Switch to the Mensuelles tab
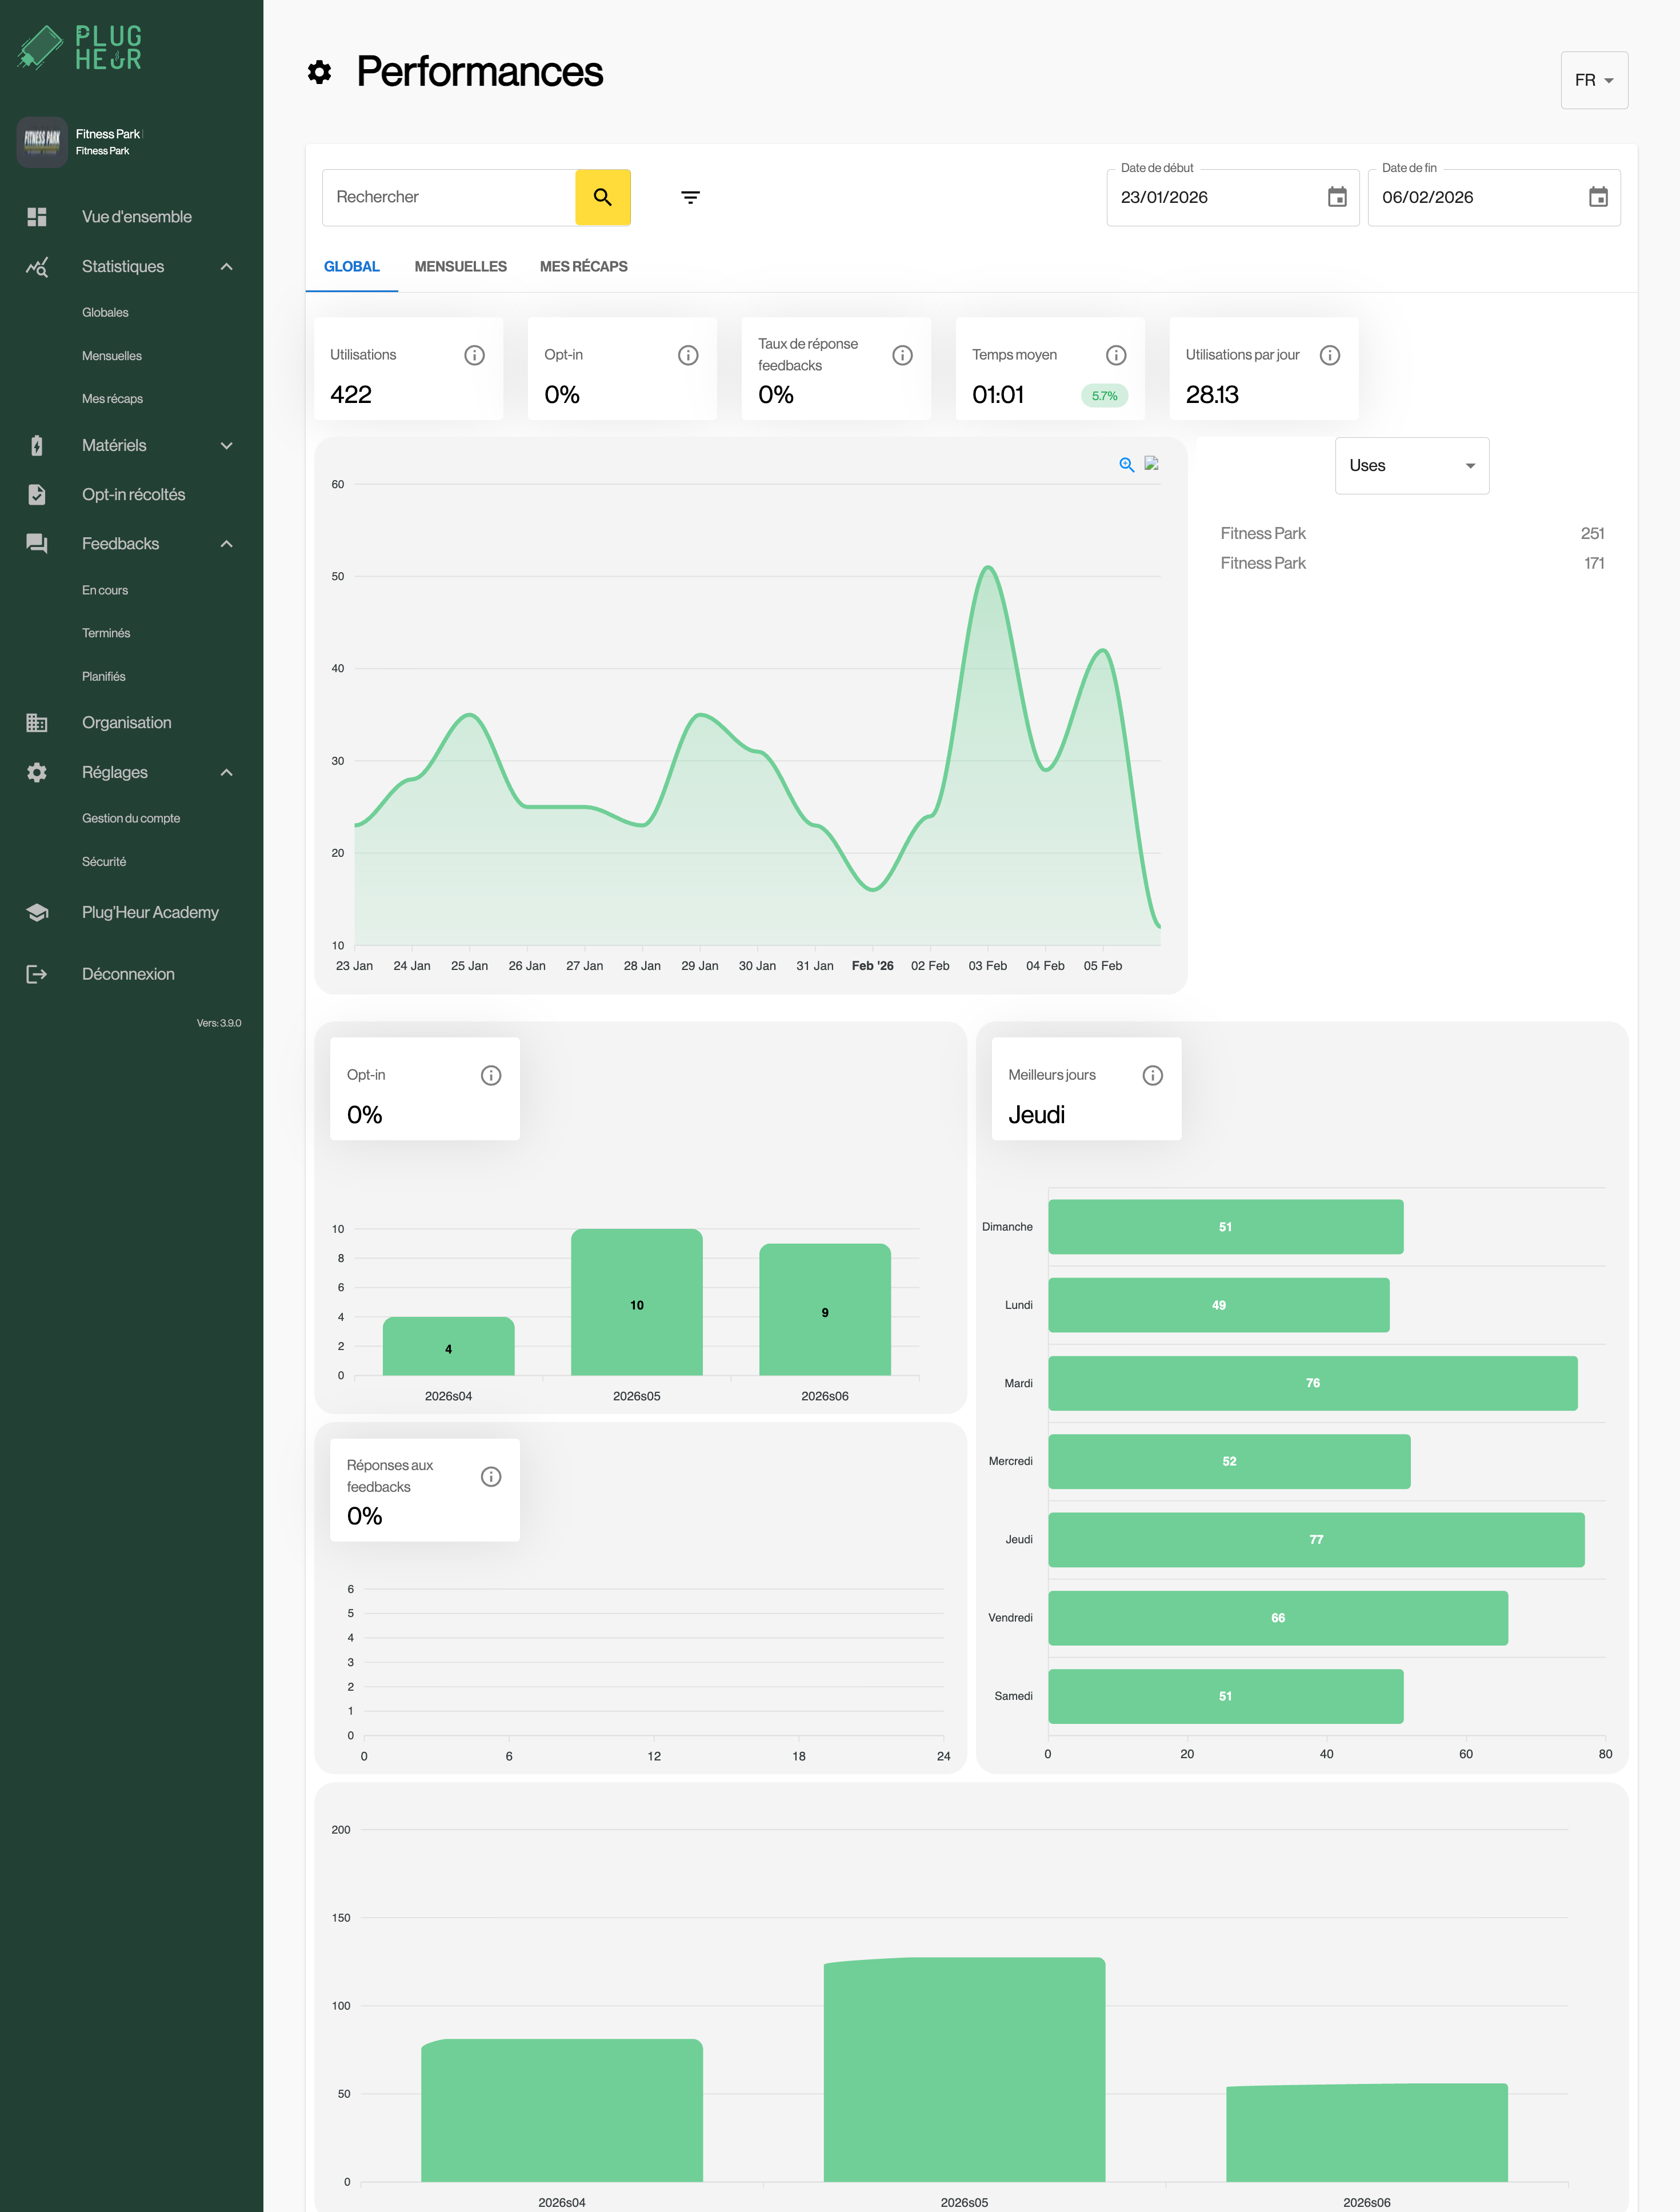The width and height of the screenshot is (1680, 2212). (460, 267)
